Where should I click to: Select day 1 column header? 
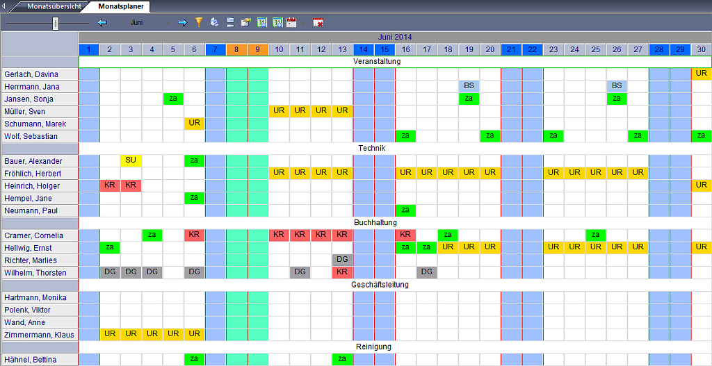(89, 49)
